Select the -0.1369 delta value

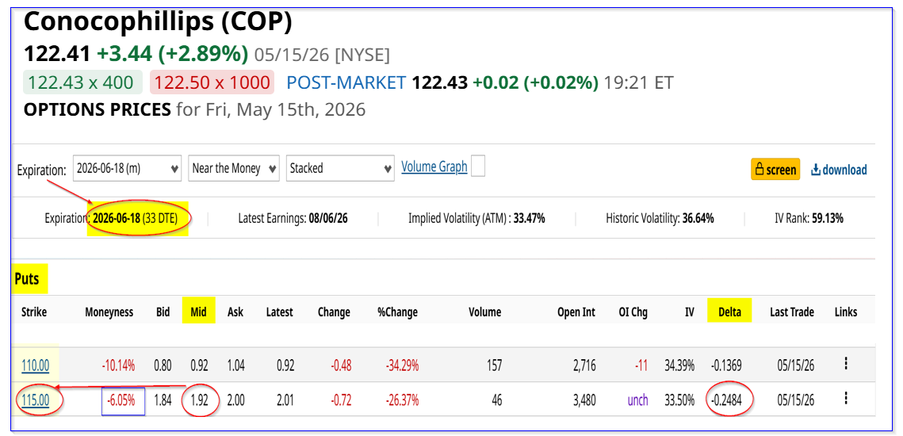725,365
